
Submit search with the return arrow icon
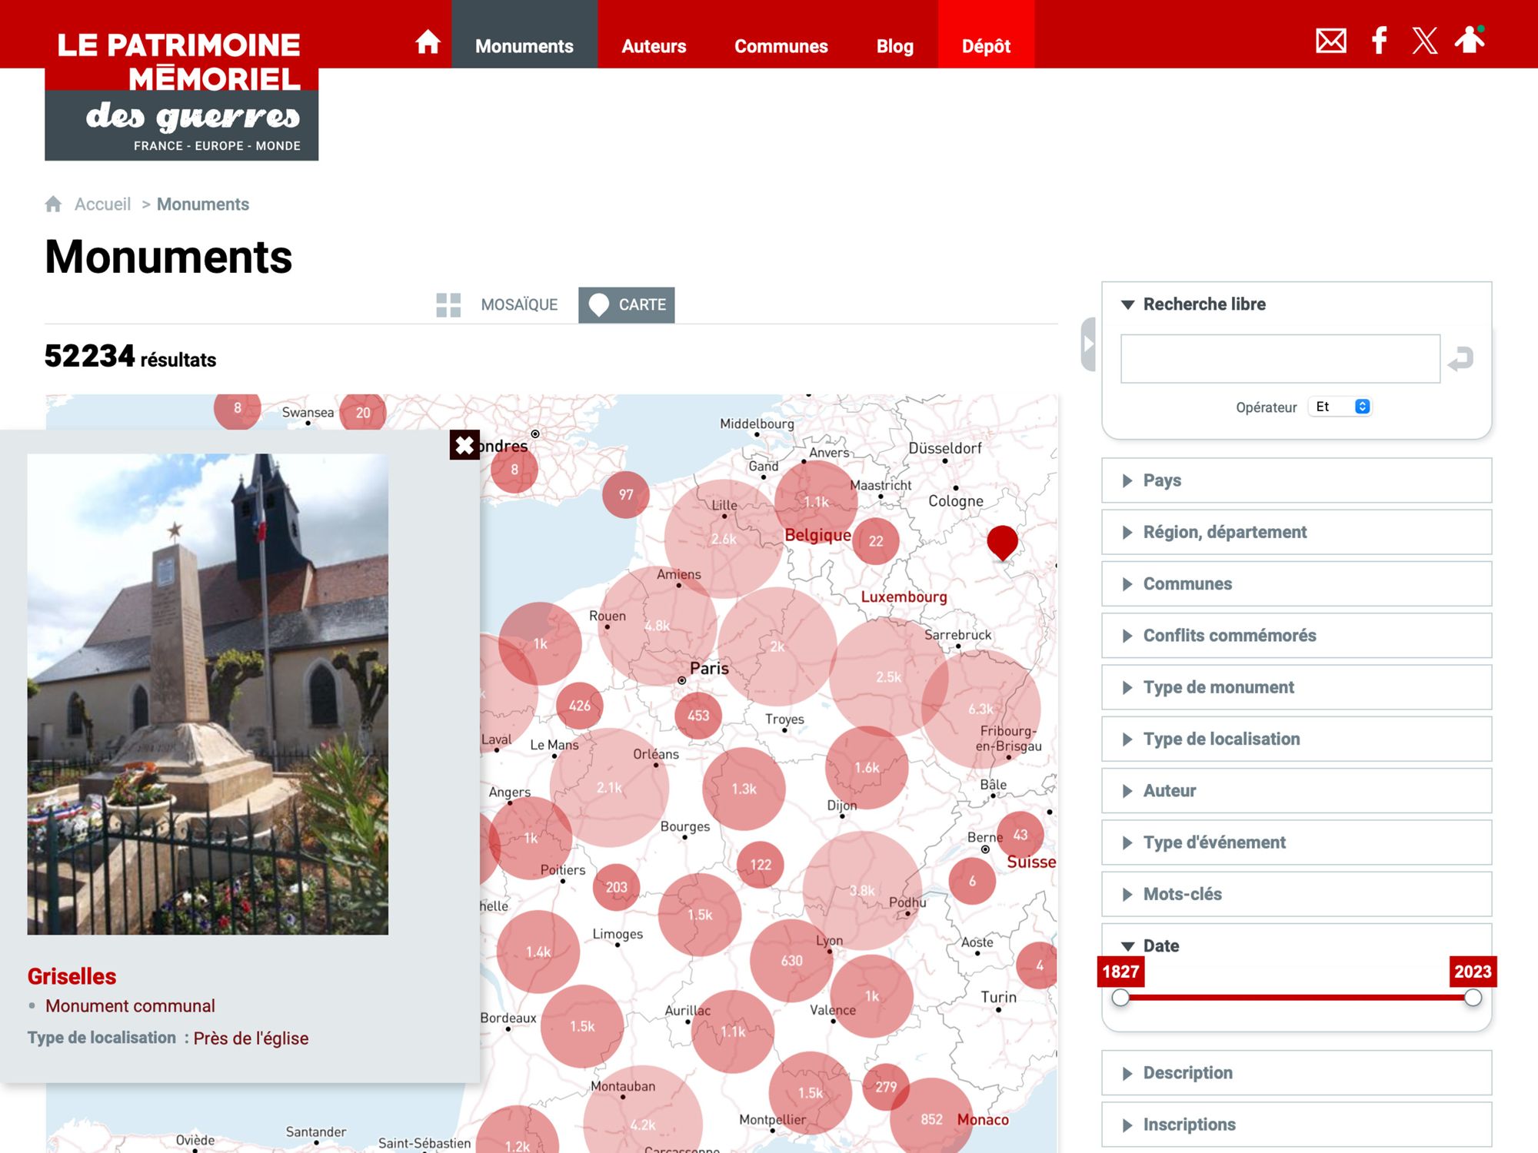(1460, 359)
